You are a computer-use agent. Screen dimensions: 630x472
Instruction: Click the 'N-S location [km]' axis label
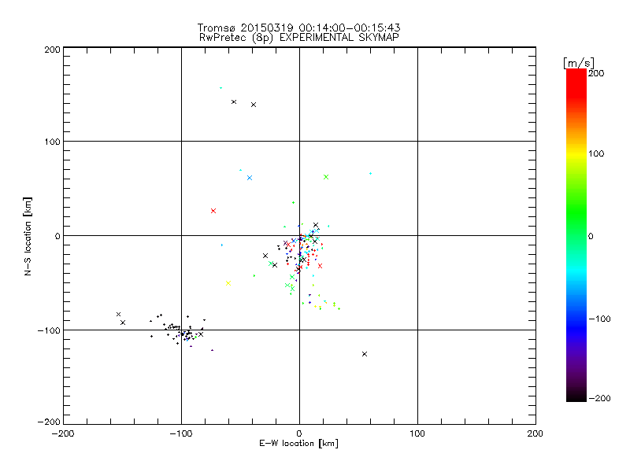[28, 237]
